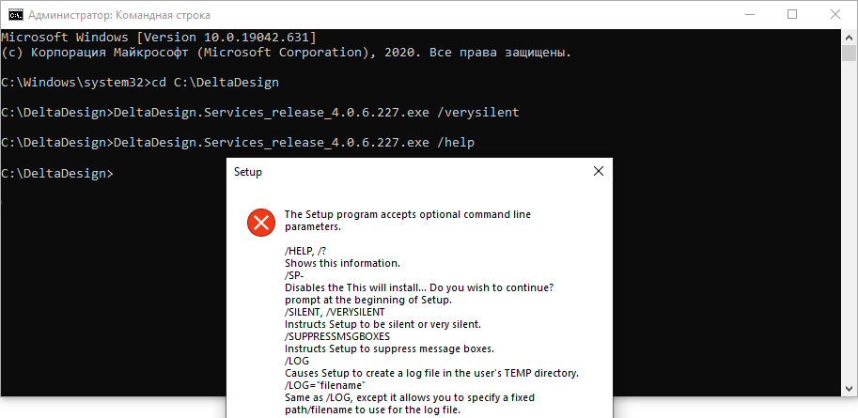Image resolution: width=858 pixels, height=418 pixels.
Task: Click the 'Shows this information.' line
Action: [x=343, y=263]
